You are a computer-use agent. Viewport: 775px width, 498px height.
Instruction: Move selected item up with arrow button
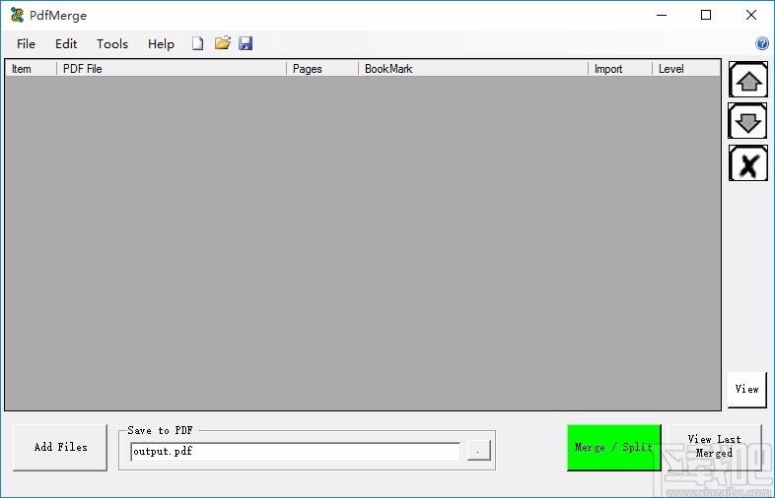click(748, 80)
